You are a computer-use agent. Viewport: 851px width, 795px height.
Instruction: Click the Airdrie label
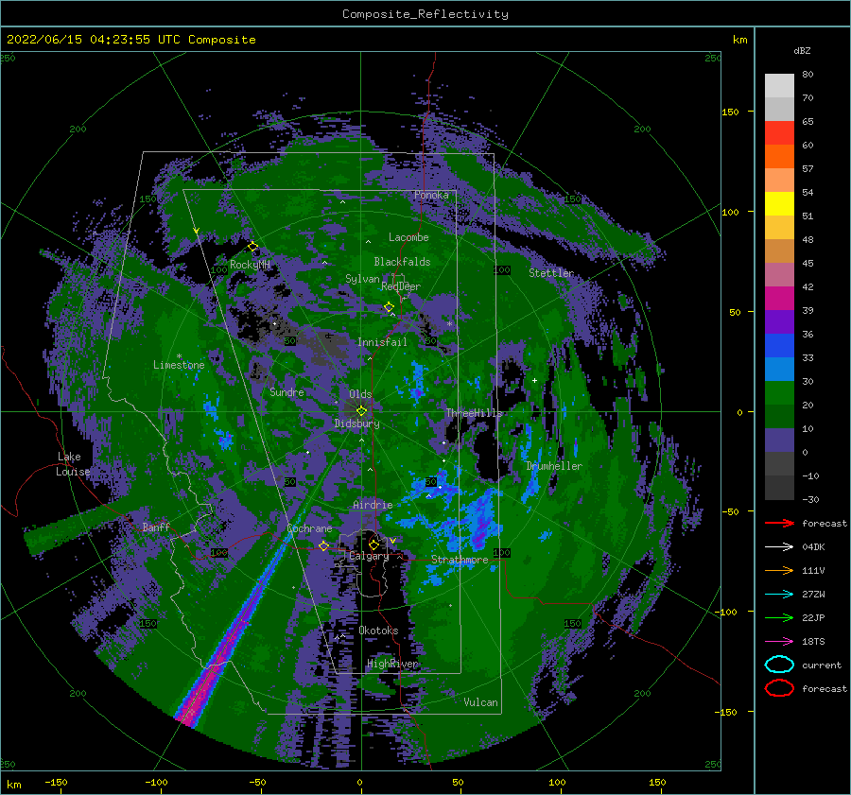point(373,505)
